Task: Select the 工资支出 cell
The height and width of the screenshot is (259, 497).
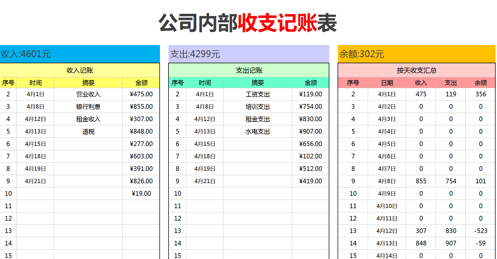Action: point(257,94)
